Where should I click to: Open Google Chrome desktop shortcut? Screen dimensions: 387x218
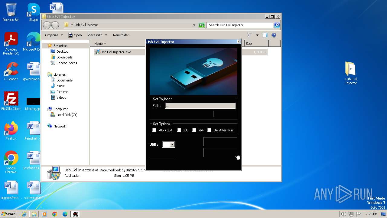tap(11, 162)
